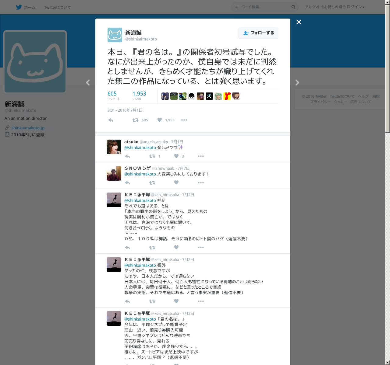Open more options on main tweet
The image size is (390, 365).
click(184, 120)
